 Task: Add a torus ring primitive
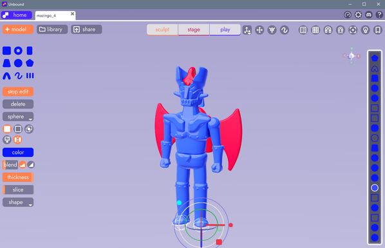(x=18, y=51)
